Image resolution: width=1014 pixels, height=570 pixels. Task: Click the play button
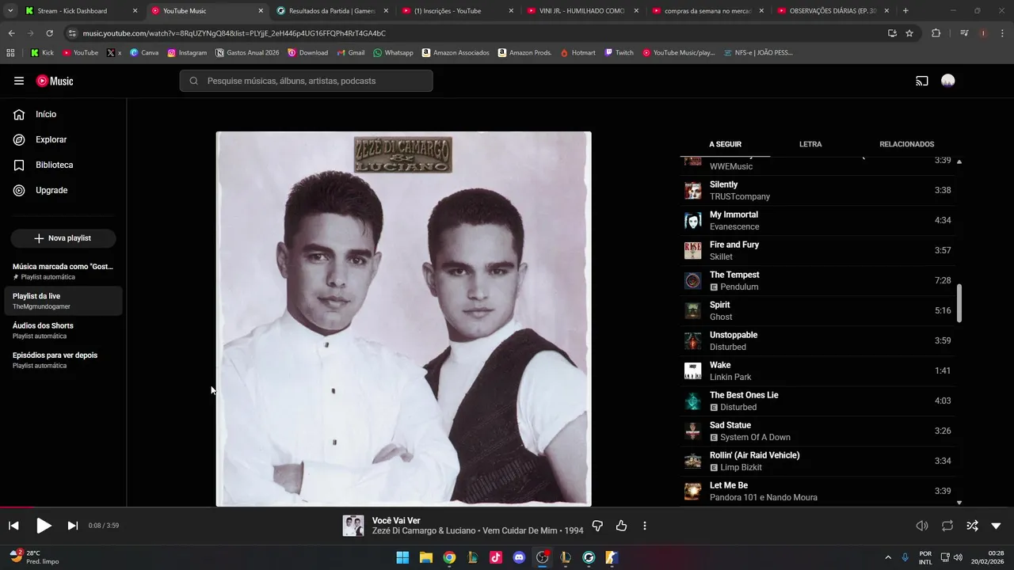coord(44,526)
